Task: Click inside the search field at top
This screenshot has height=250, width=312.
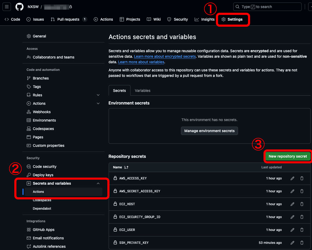Action: click(267, 6)
